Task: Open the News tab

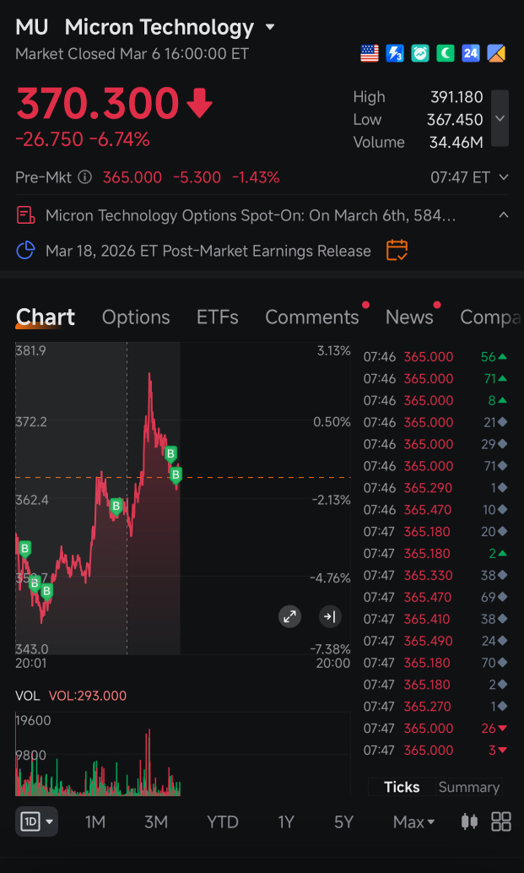Action: (x=409, y=317)
